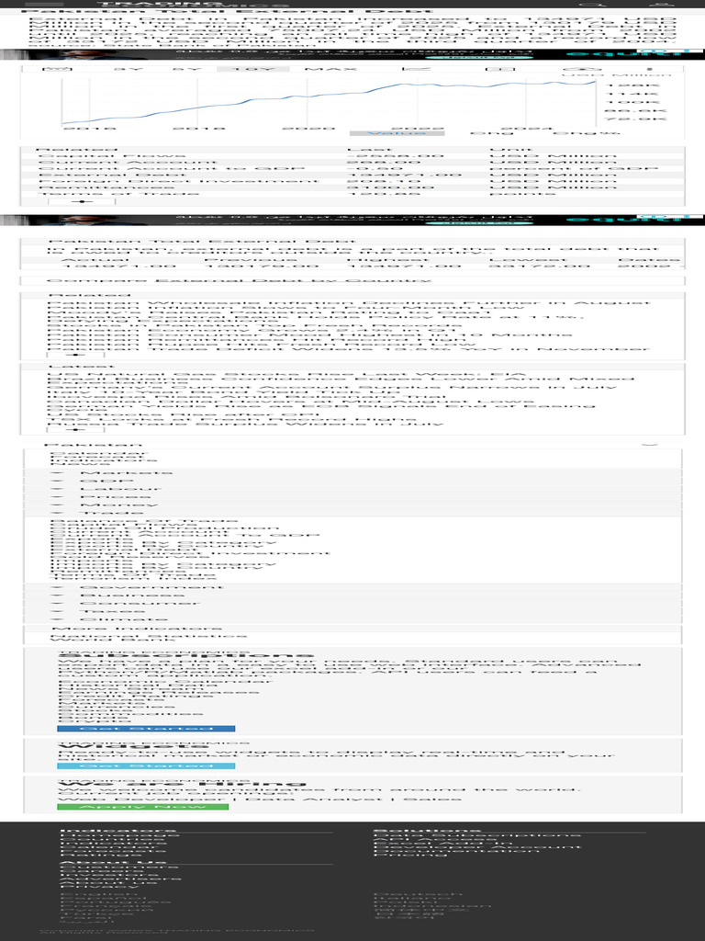Open Capital Flows in the related table
705x941 pixels.
click(x=111, y=156)
